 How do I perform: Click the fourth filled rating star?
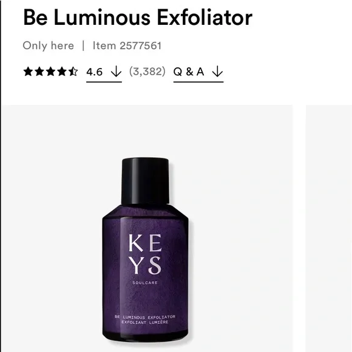[62, 72]
